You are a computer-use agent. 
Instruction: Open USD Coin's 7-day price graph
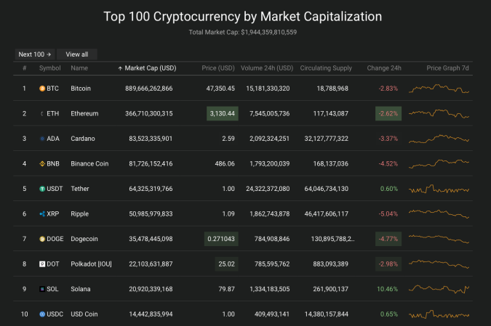pos(439,314)
